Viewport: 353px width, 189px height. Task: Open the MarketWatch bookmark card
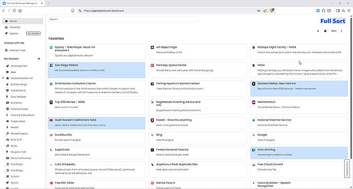(299, 107)
